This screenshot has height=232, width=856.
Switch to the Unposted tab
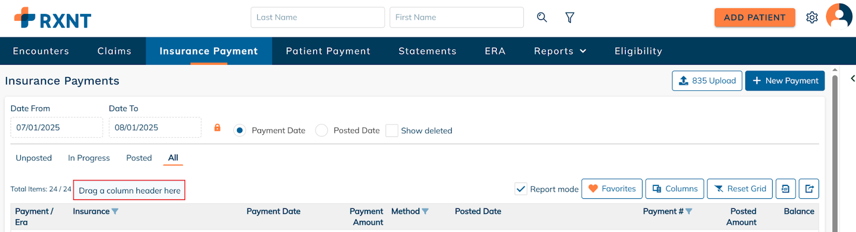pos(34,158)
